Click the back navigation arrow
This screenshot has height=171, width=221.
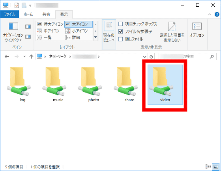[x=7, y=57]
